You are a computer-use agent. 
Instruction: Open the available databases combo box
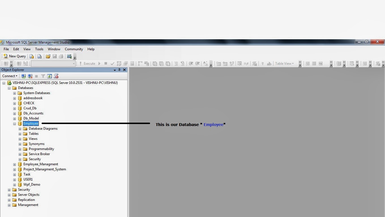coord(53,64)
